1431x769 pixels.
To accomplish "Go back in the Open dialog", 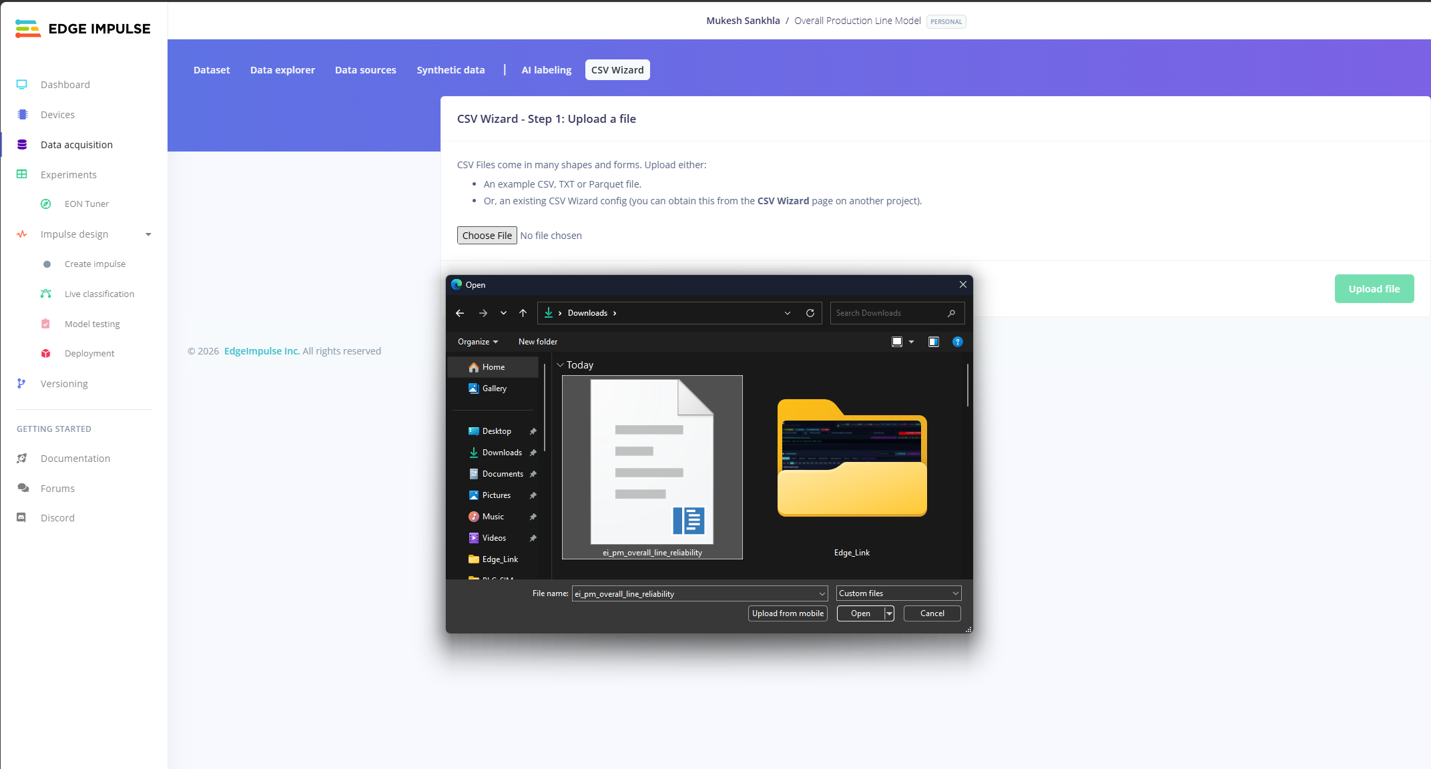I will click(460, 313).
